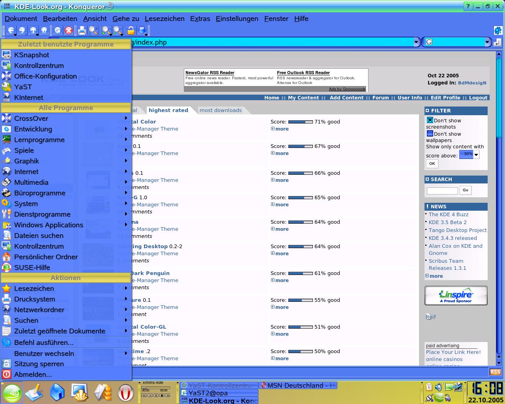The image size is (505, 404).
Task: Zoom in with the plus magnifier
Action: click(106, 30)
